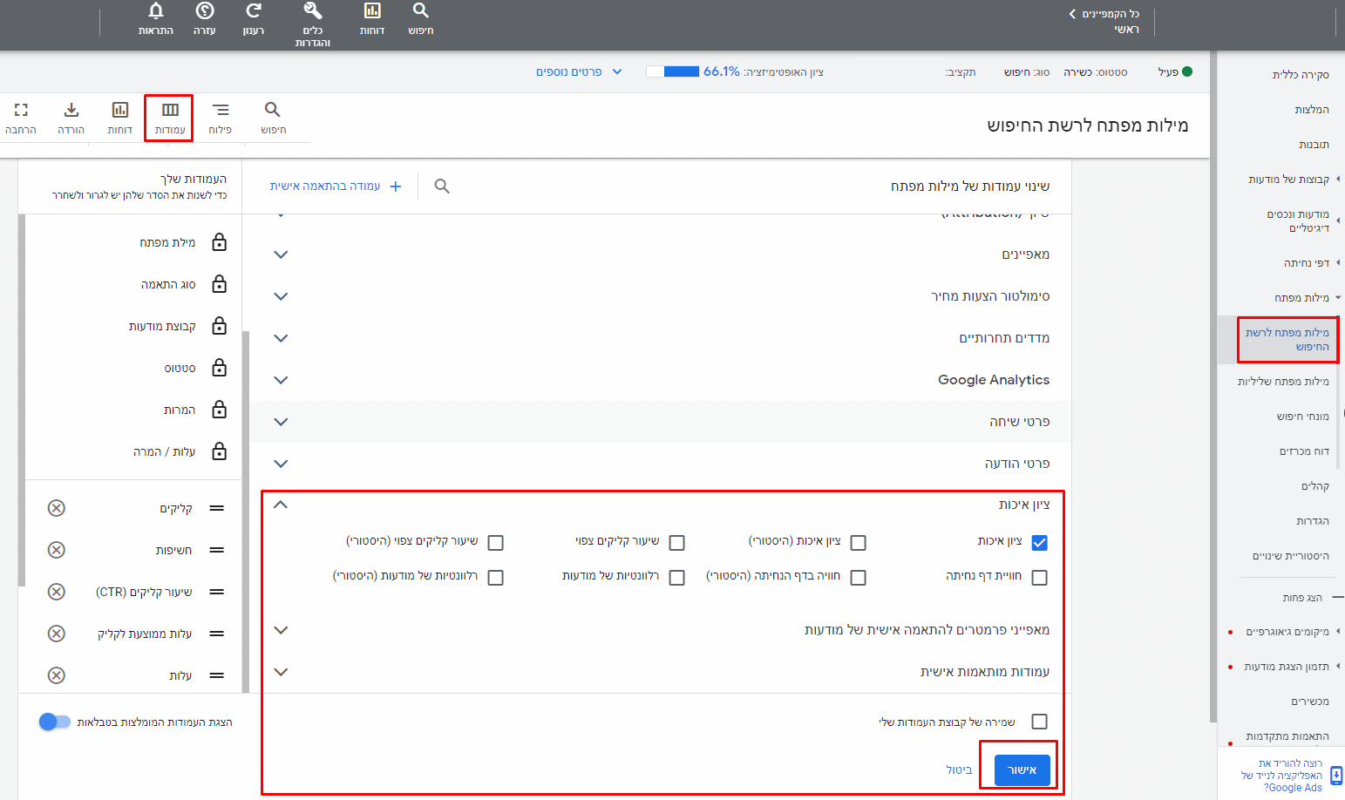Remove the עלות ממוצעת לקליק column

(57, 634)
